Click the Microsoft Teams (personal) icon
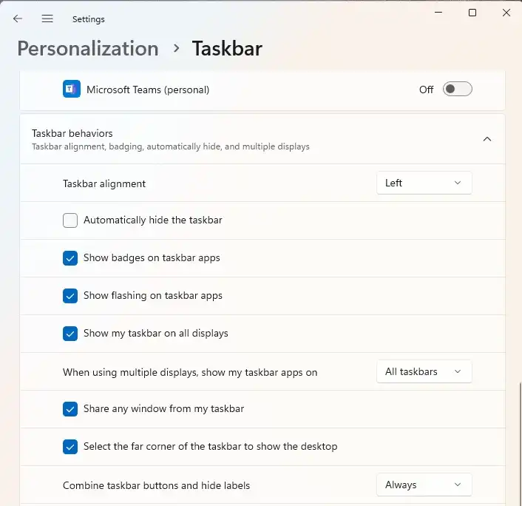This screenshot has height=506, width=522. [72, 90]
